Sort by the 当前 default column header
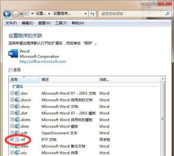The height and width of the screenshot is (156, 174). (105, 79)
